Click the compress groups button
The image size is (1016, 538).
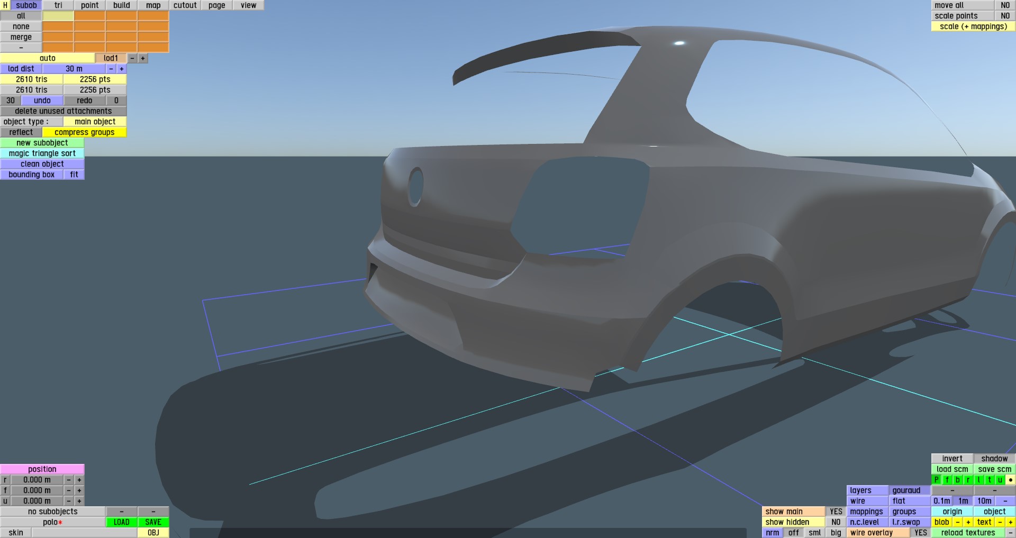click(85, 132)
